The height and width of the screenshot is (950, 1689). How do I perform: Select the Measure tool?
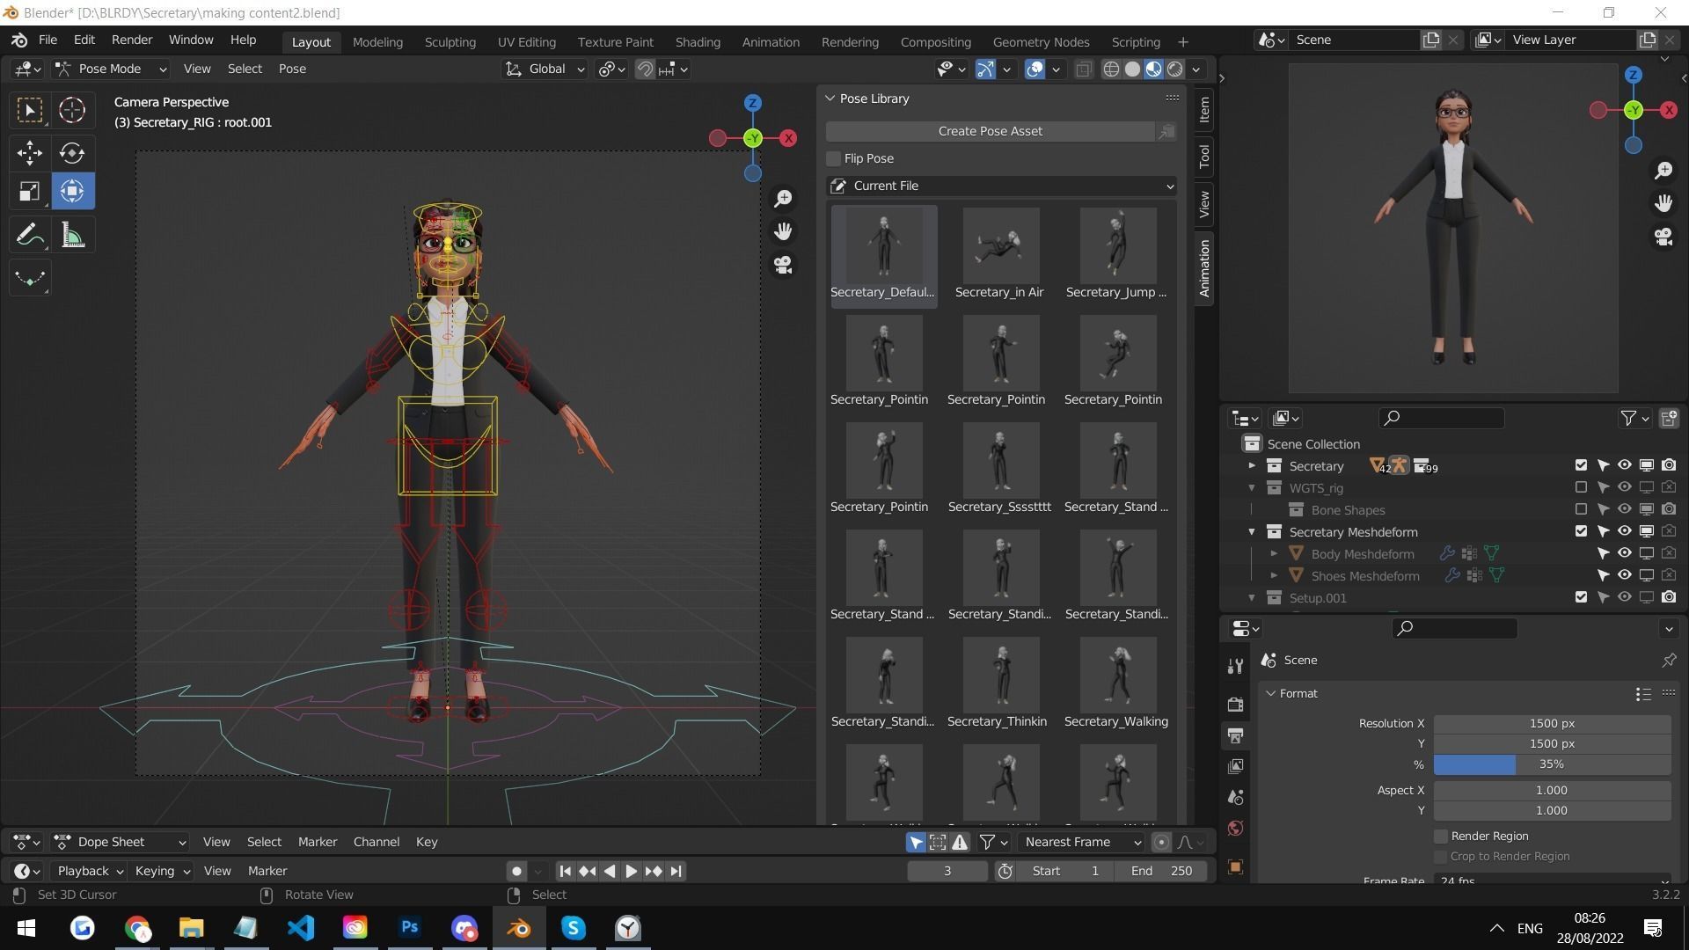[72, 236]
